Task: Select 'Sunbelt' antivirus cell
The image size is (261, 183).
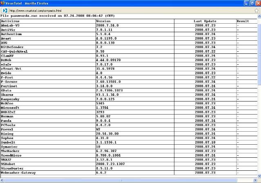Action: click(48, 142)
